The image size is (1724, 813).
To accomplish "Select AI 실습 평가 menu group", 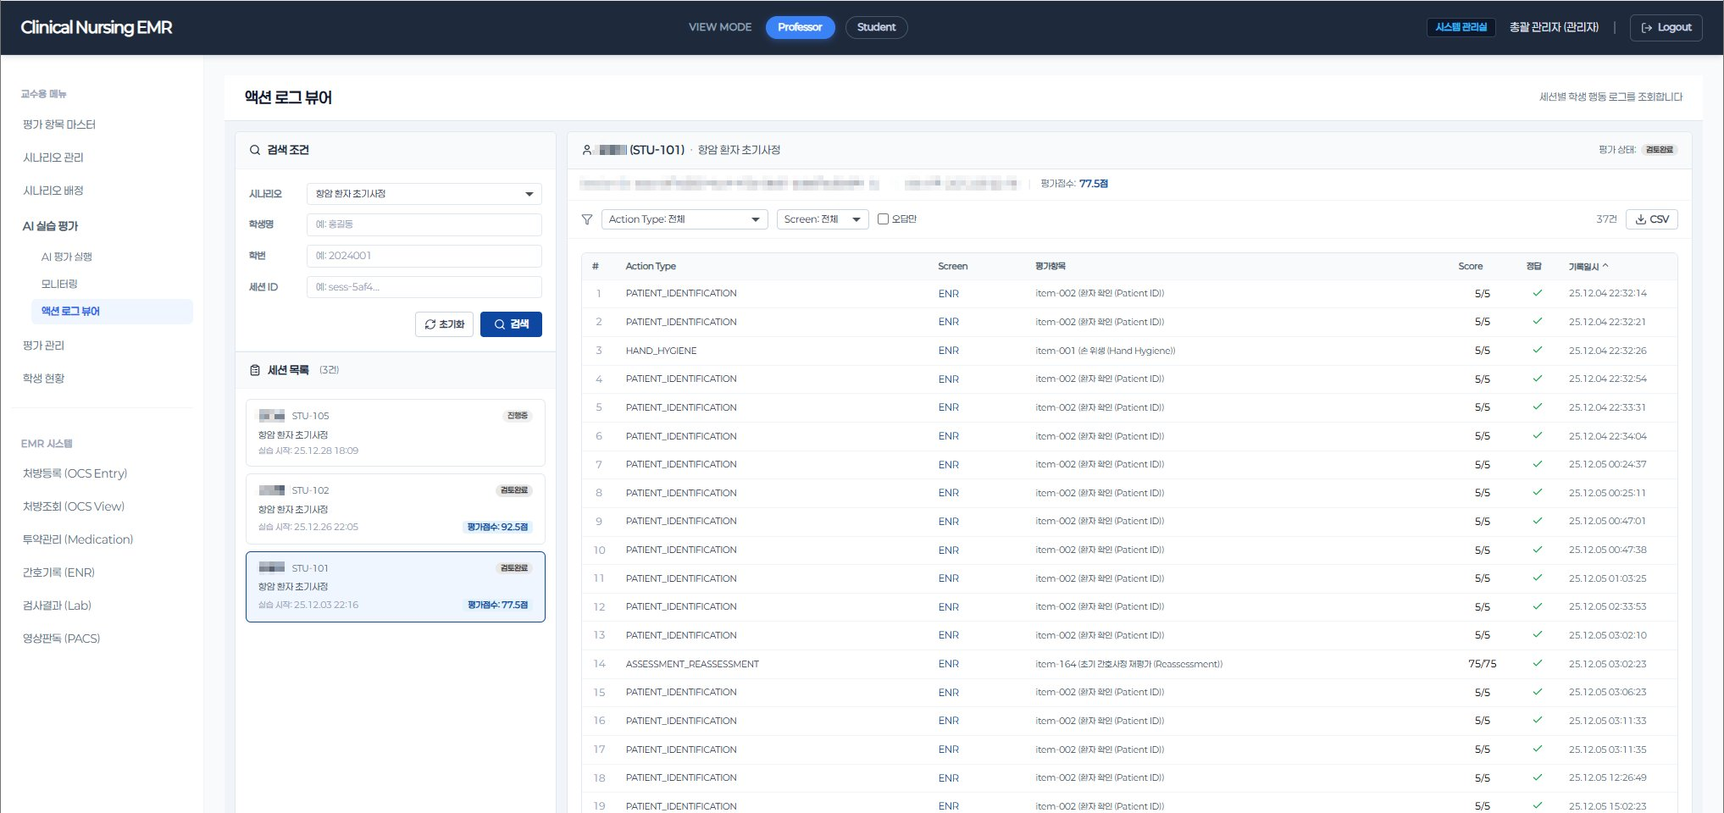I will point(51,226).
